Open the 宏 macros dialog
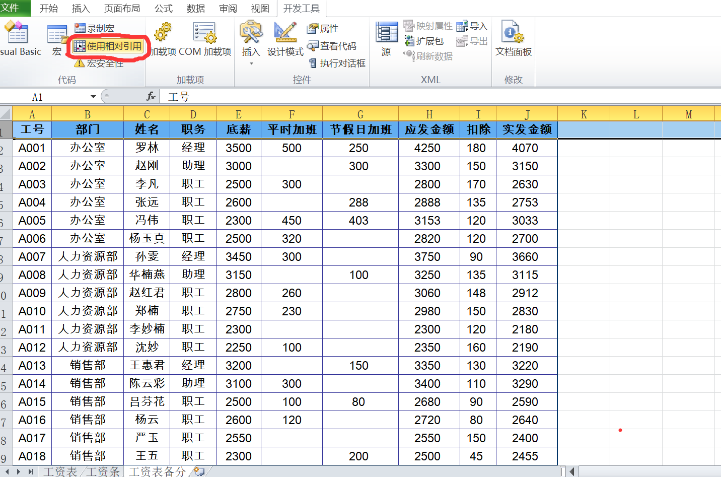721x477 pixels. coord(57,40)
